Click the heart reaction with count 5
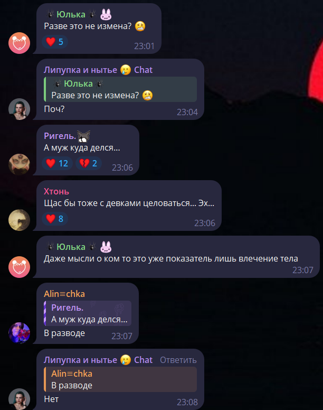323x410 pixels. tap(55, 42)
